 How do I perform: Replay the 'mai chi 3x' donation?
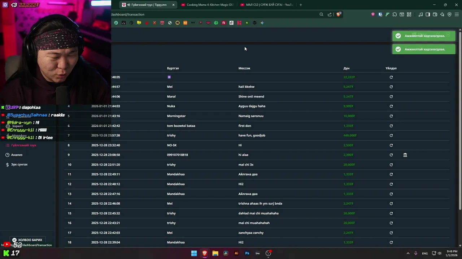(x=391, y=165)
